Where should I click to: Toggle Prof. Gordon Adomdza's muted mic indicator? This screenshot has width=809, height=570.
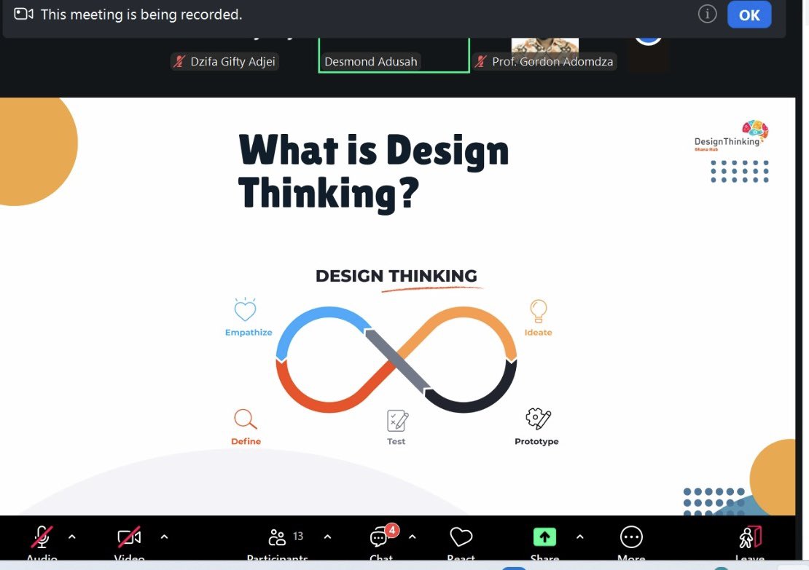480,61
